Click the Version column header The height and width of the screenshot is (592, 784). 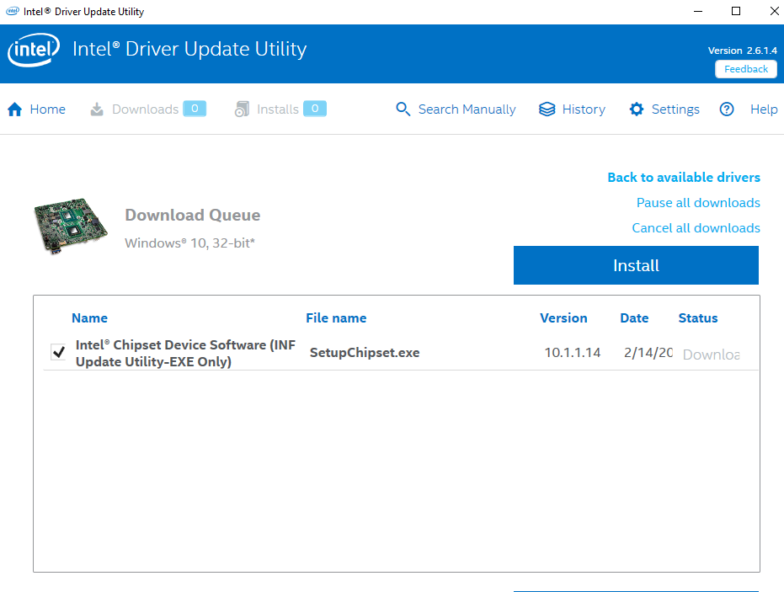(x=563, y=318)
